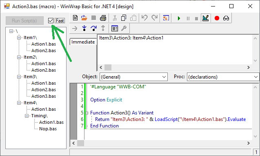Click code editor horizontal scrollbar thumb
The width and height of the screenshot is (260, 156).
80,143
